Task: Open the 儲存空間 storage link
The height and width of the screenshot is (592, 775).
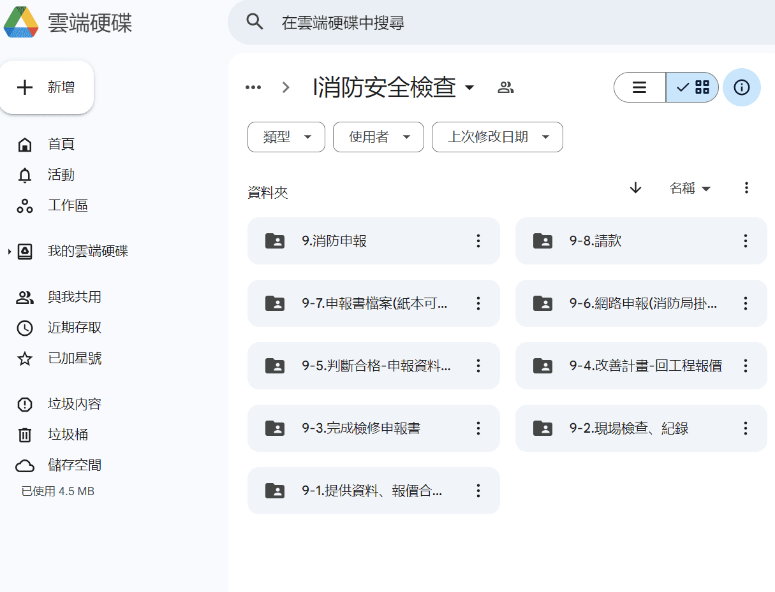Action: point(74,465)
